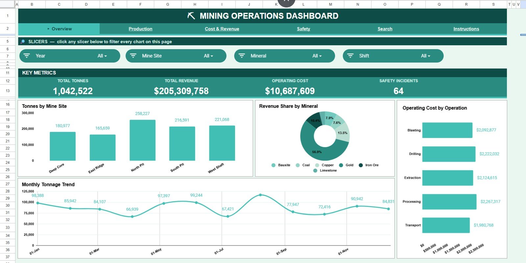Click the 13.5% donut segment
This screenshot has height=263, width=526.
click(343, 133)
